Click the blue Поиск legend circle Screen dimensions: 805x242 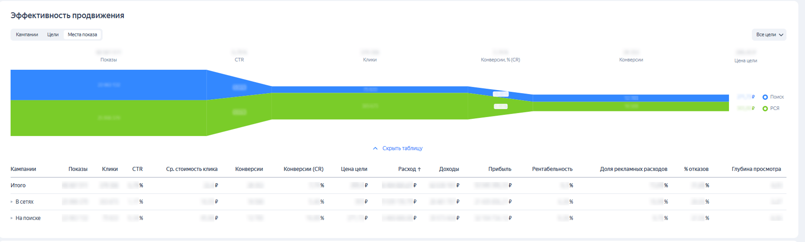(765, 97)
